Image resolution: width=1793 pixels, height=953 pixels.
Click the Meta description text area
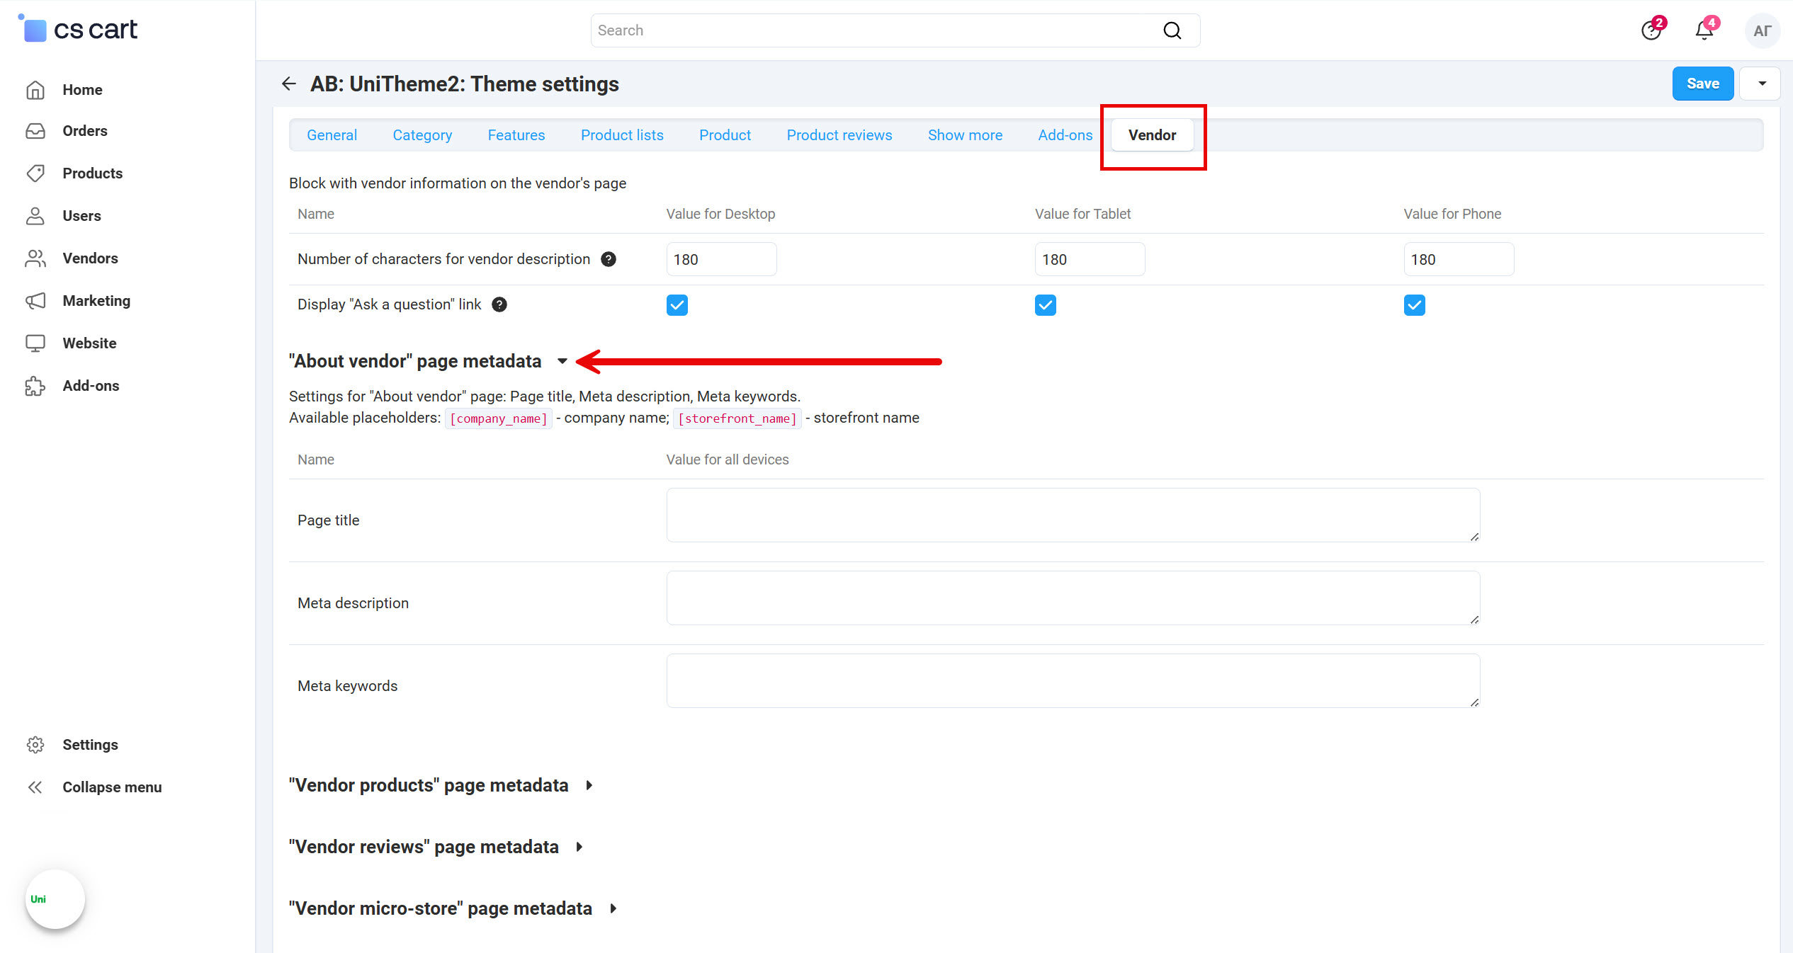pyautogui.click(x=1073, y=598)
